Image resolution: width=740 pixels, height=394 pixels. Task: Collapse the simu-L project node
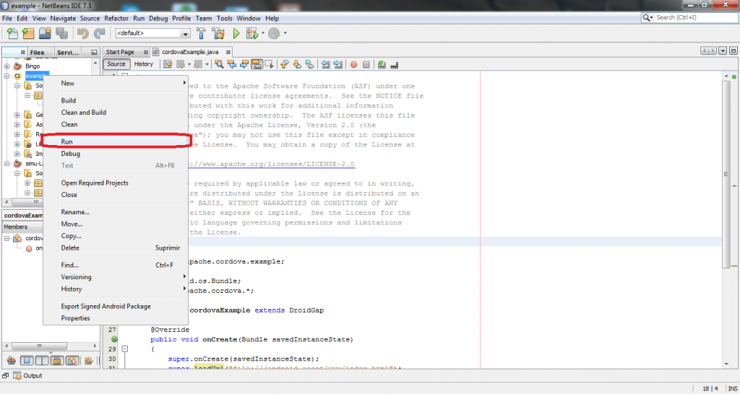coord(7,164)
